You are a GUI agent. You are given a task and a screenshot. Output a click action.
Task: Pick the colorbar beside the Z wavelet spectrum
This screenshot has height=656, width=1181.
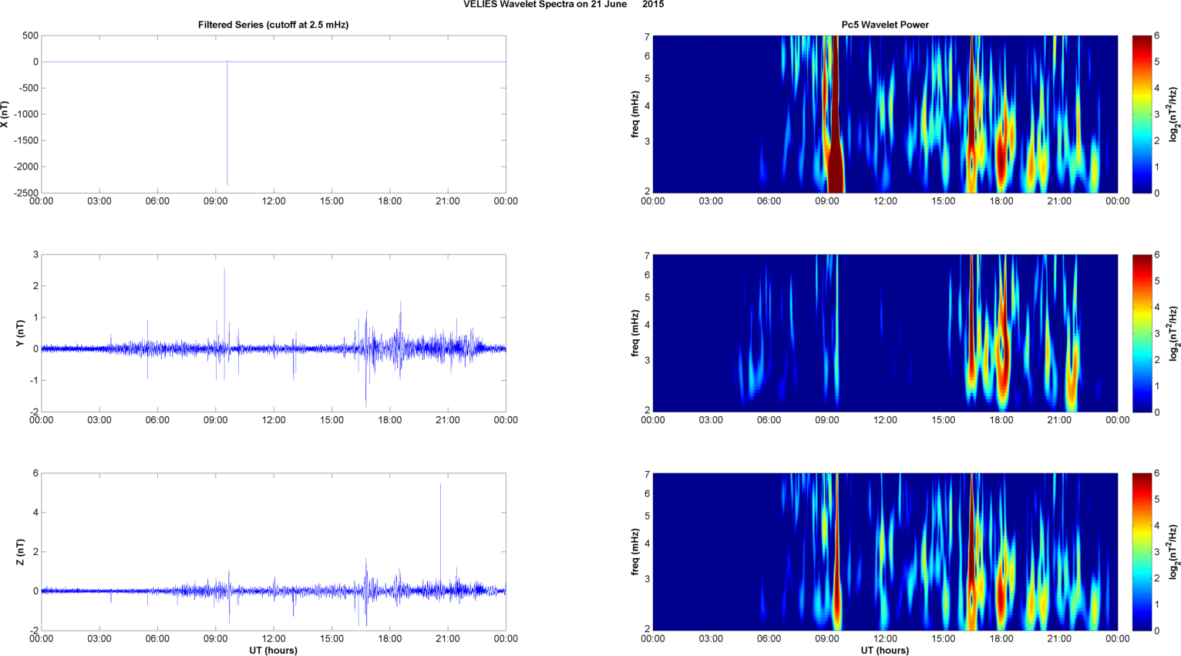1142,552
